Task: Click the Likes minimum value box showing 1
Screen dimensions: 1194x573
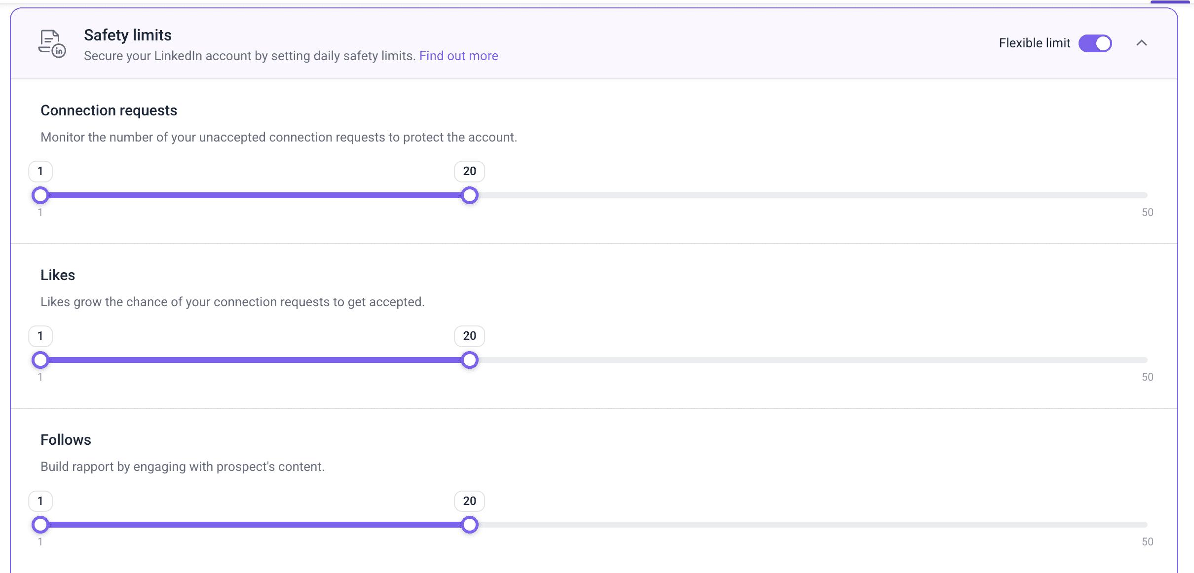Action: point(40,336)
